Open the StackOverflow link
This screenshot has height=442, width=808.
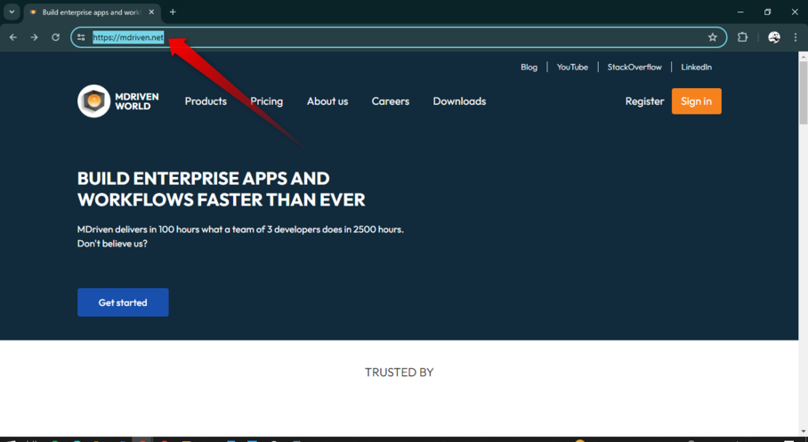pyautogui.click(x=634, y=67)
